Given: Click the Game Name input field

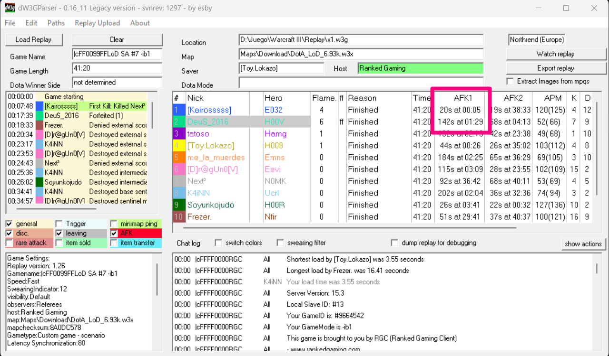Looking at the screenshot, I should (x=117, y=54).
